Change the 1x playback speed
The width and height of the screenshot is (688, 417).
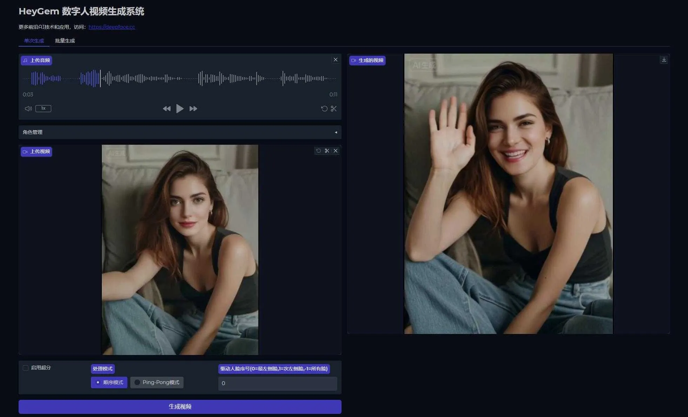43,108
